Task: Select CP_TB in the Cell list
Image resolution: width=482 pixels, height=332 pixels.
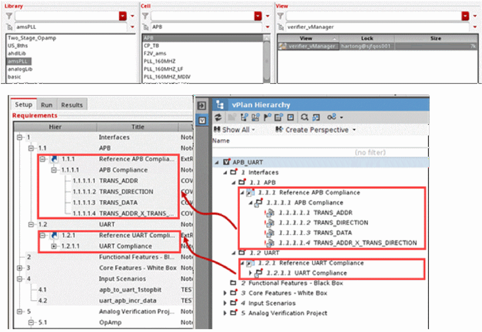Action: (151, 46)
